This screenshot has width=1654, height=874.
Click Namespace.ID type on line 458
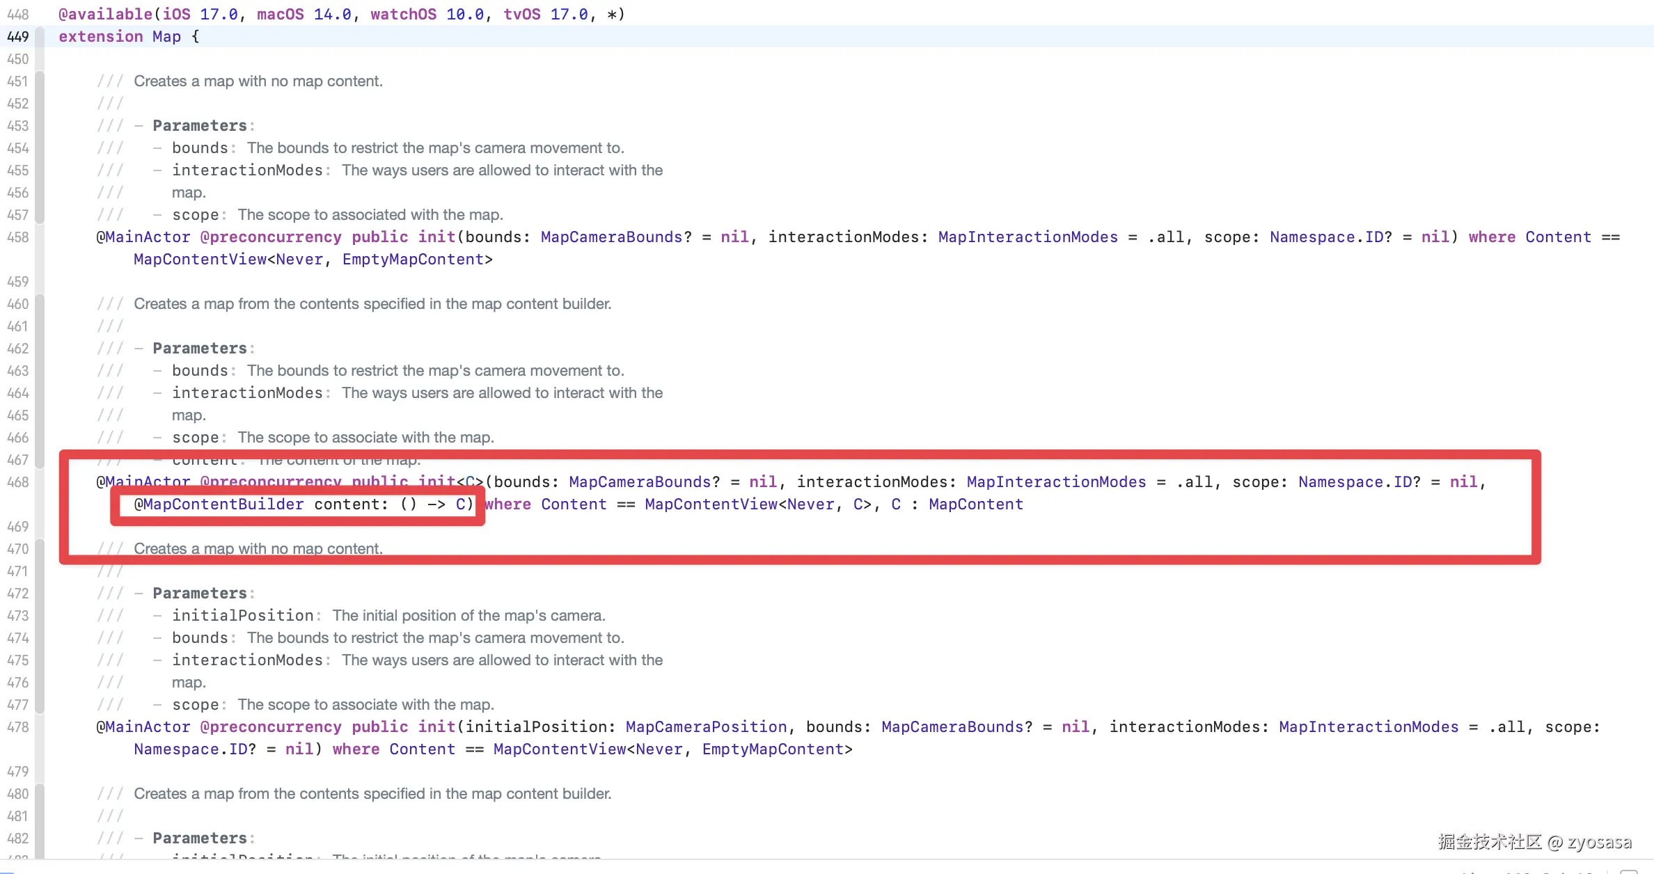pos(1326,237)
